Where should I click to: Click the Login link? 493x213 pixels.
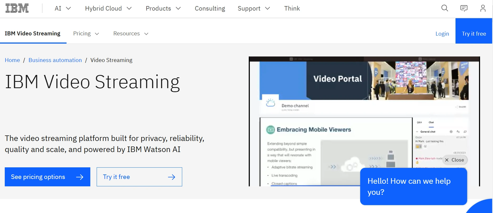(x=442, y=34)
